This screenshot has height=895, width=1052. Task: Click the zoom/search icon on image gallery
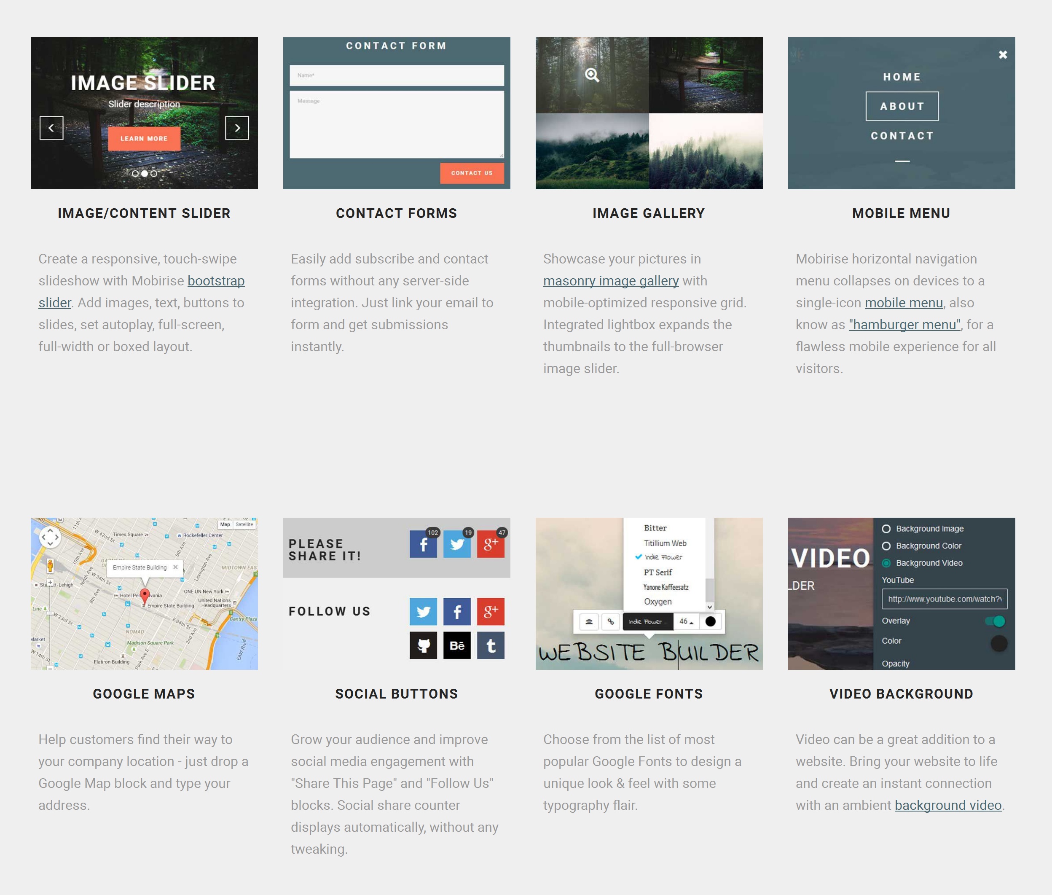(x=591, y=75)
